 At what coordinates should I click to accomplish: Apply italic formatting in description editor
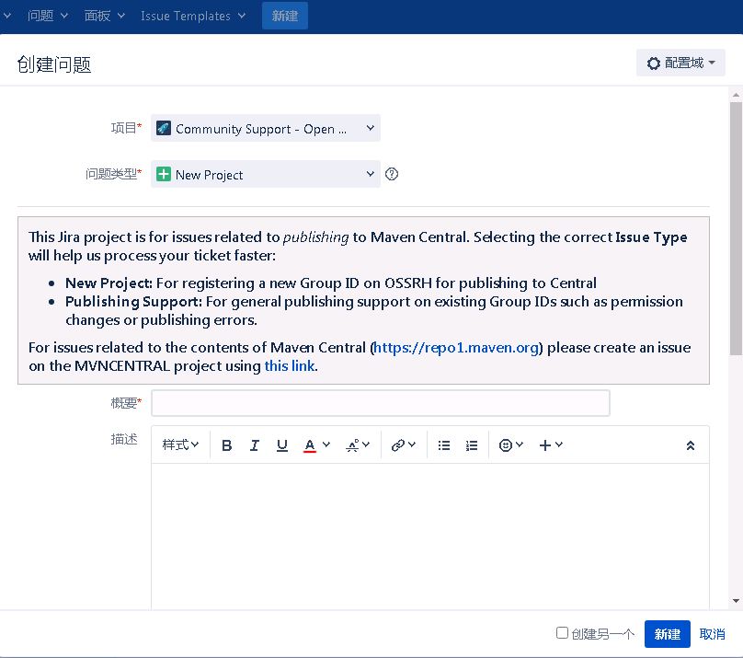point(255,445)
